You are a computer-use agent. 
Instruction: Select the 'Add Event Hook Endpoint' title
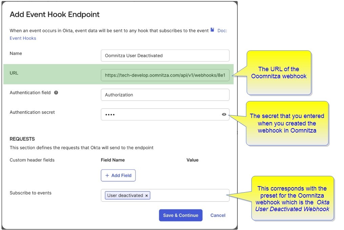coord(55,15)
